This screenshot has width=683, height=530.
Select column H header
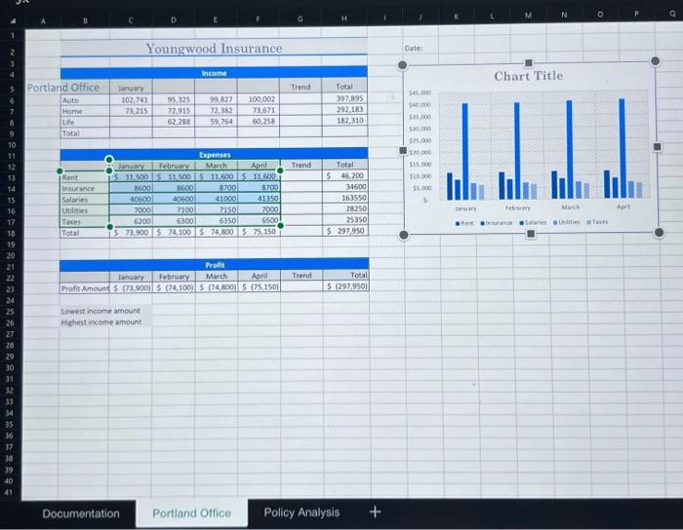pos(344,19)
